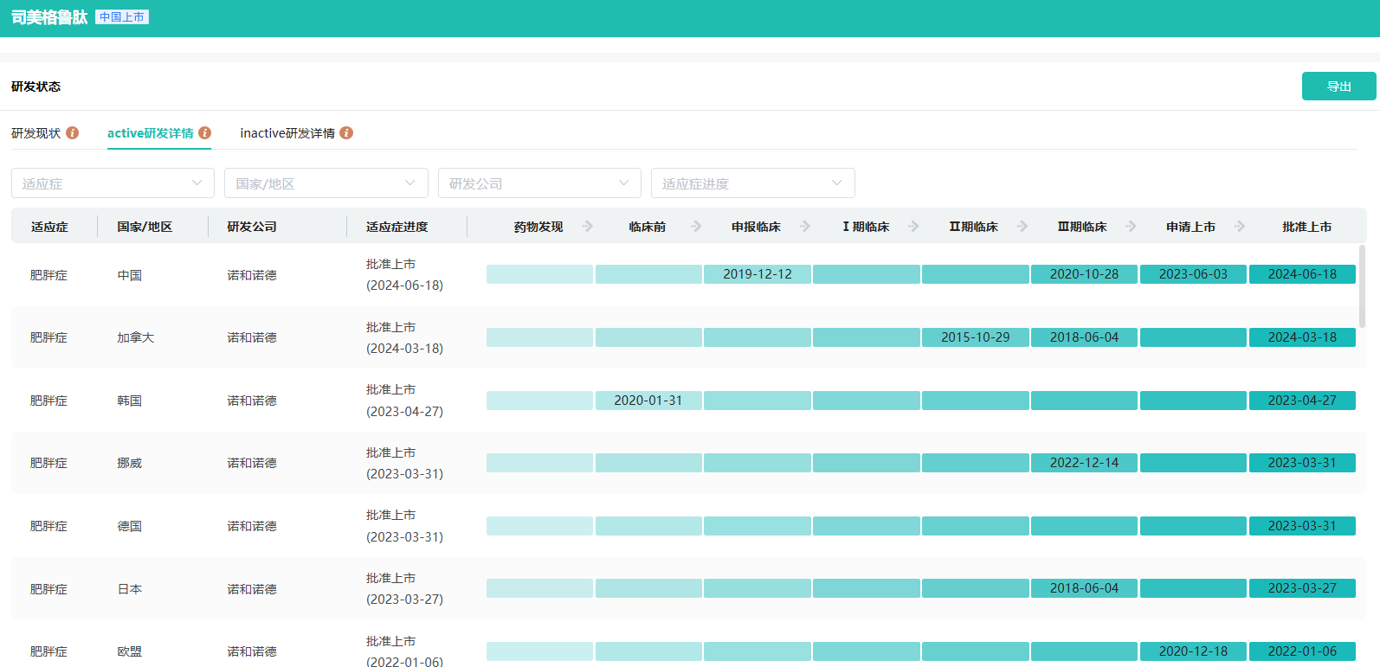Click the 中国上市 tag in header

tap(122, 17)
